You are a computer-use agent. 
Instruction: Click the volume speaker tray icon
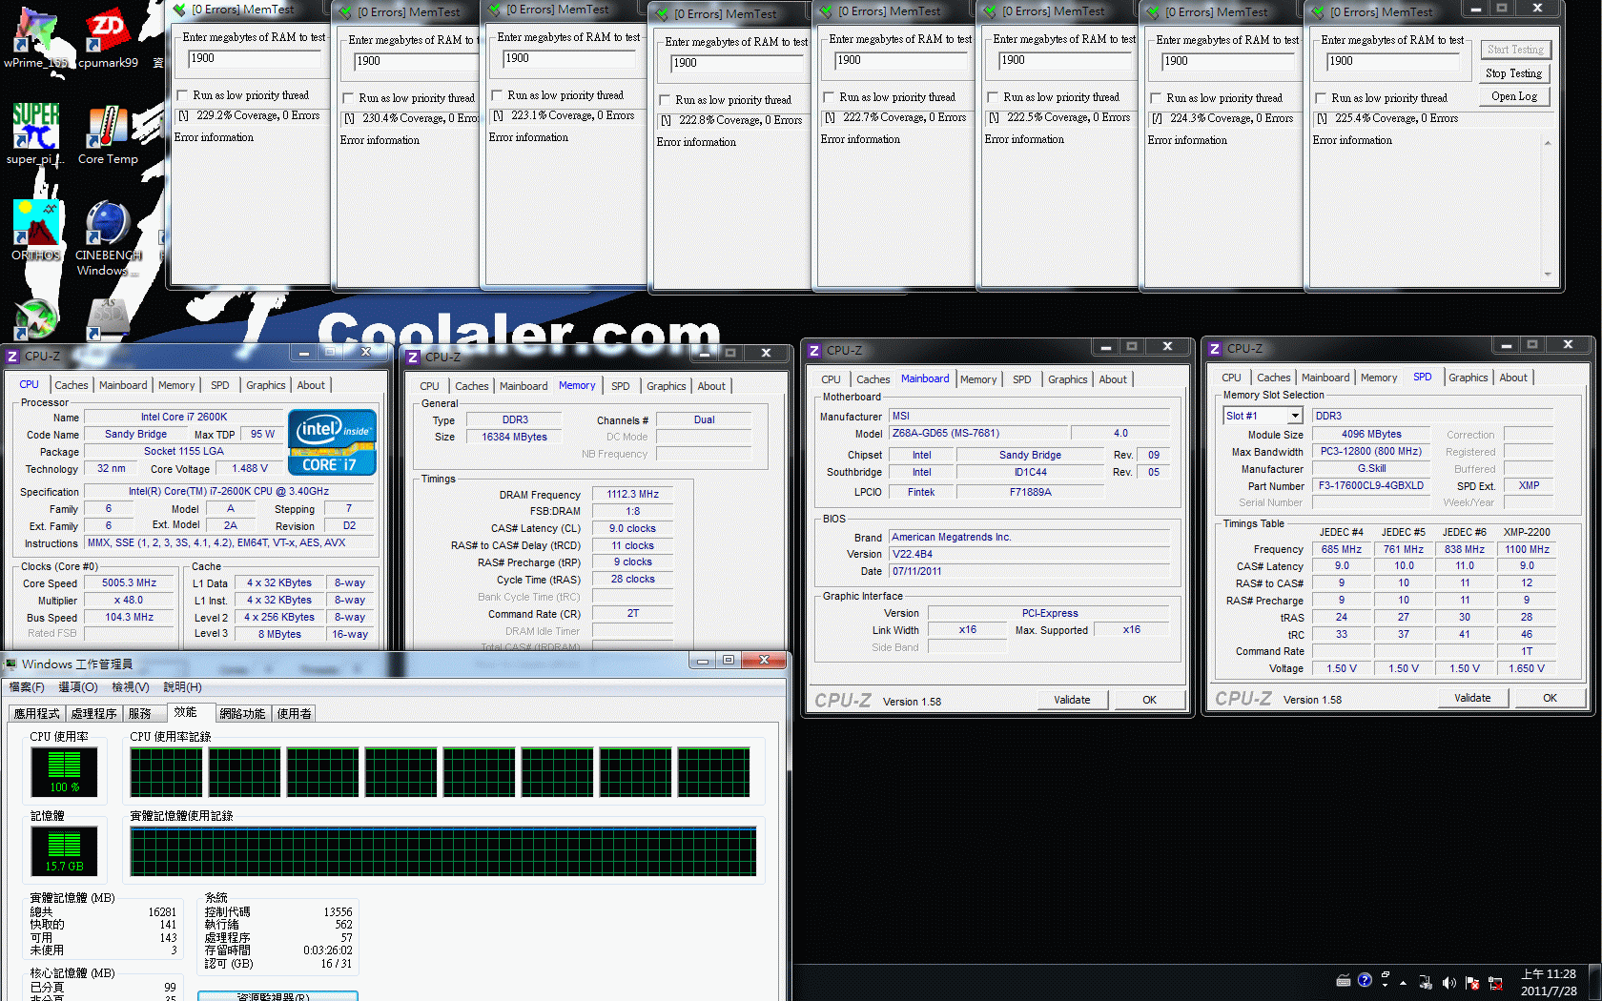1449,982
